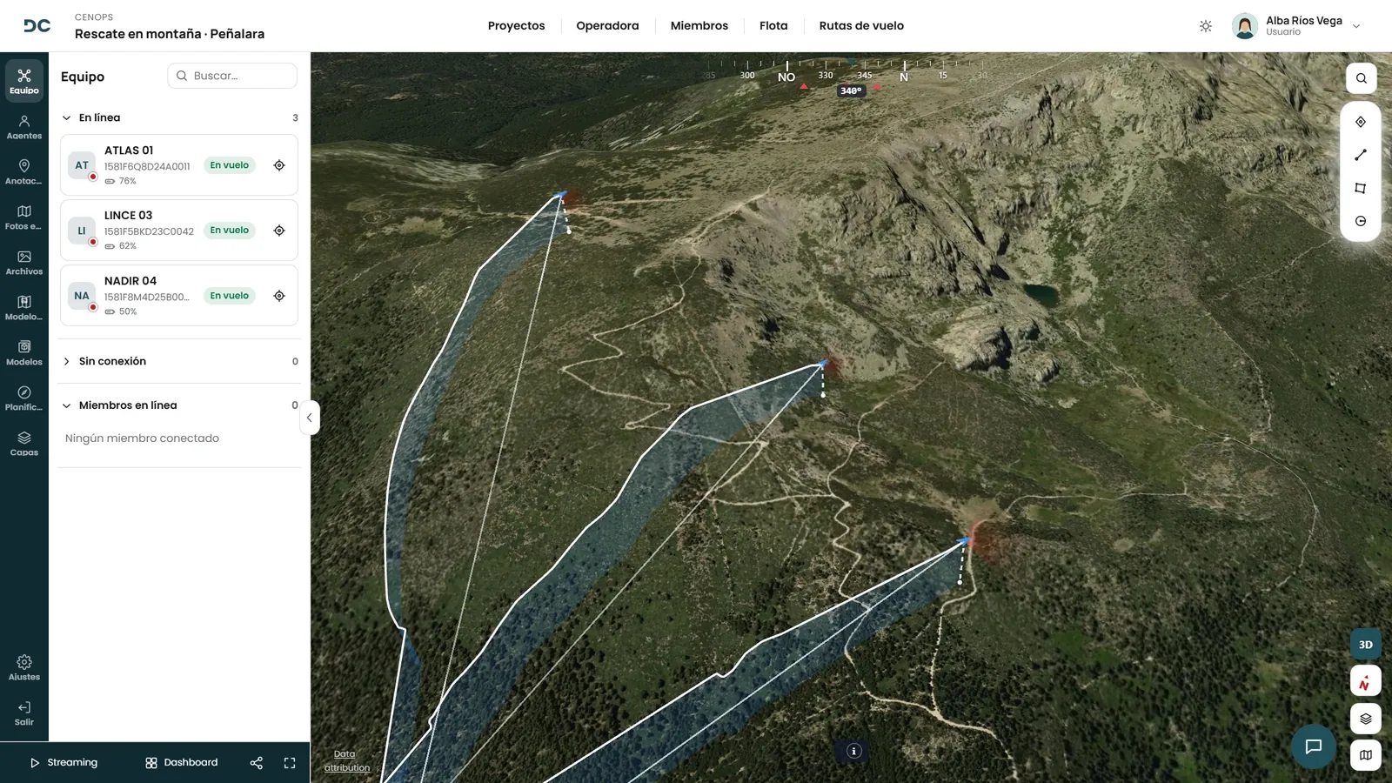Locate ATLAS 01 on the map
The width and height of the screenshot is (1392, 783).
[x=279, y=165]
